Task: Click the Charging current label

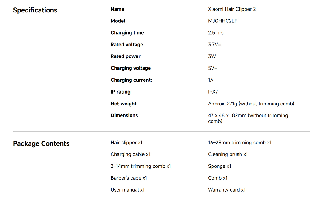Action: [131, 80]
